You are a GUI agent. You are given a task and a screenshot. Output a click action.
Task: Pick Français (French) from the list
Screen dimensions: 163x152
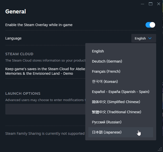pyautogui.click(x=106, y=71)
